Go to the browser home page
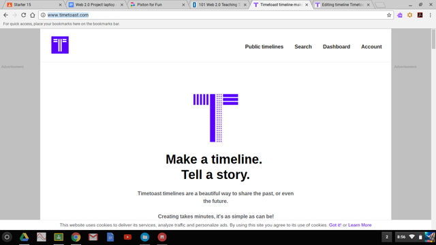The height and width of the screenshot is (245, 436). (x=33, y=15)
